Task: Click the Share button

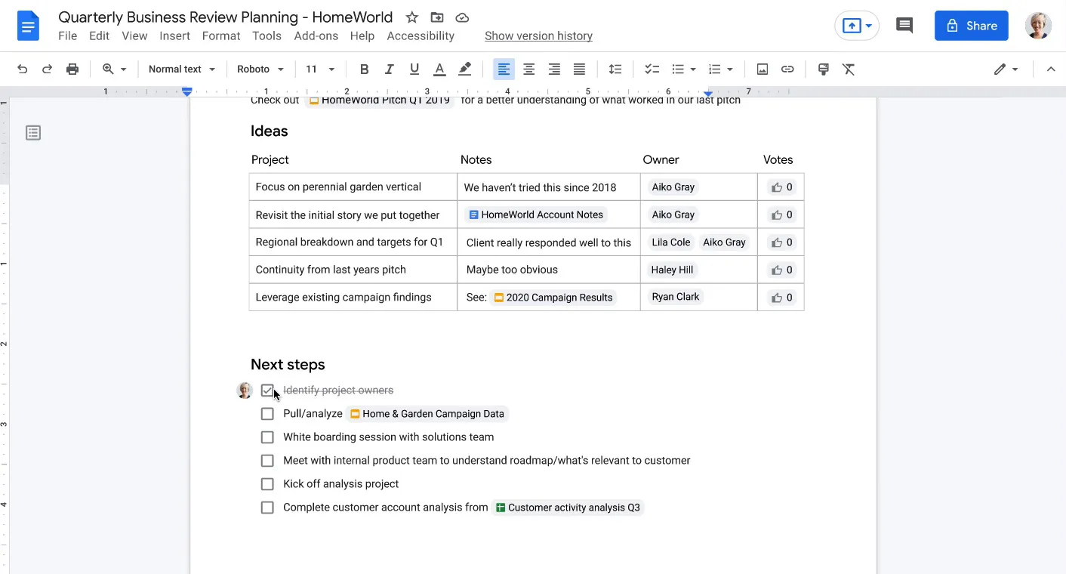Action: pyautogui.click(x=971, y=26)
